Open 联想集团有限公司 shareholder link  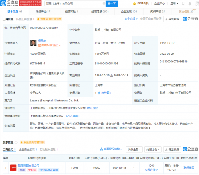pos(29,165)
